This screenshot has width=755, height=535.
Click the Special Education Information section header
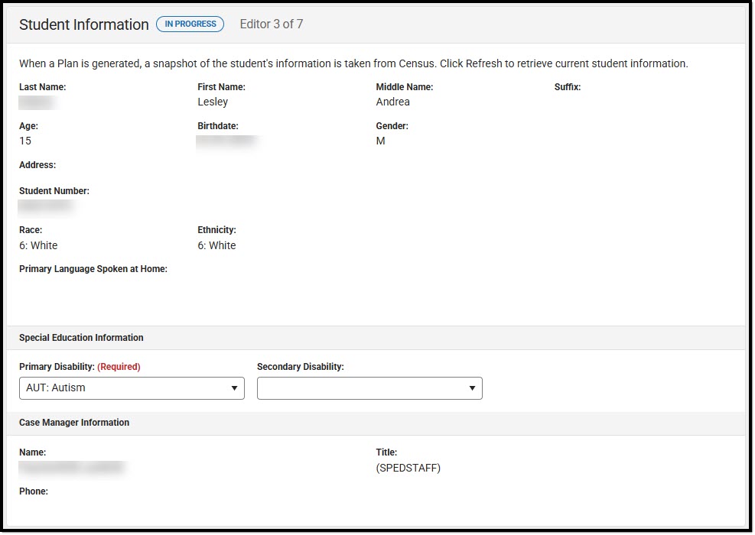(81, 337)
